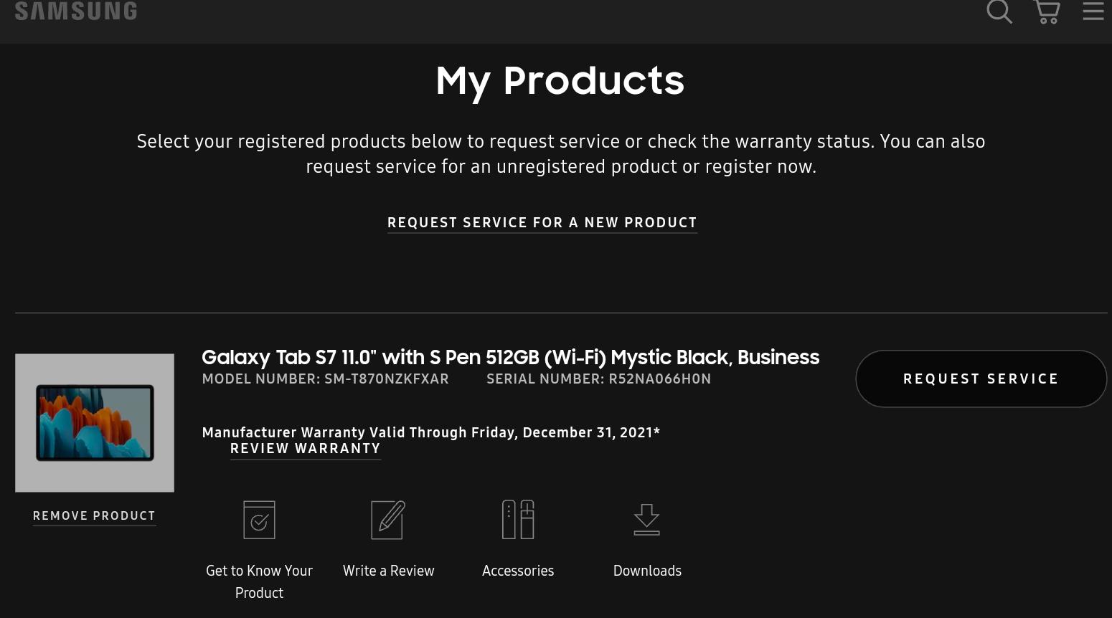Click the Request Service button
Image resolution: width=1112 pixels, height=618 pixels.
(x=981, y=379)
